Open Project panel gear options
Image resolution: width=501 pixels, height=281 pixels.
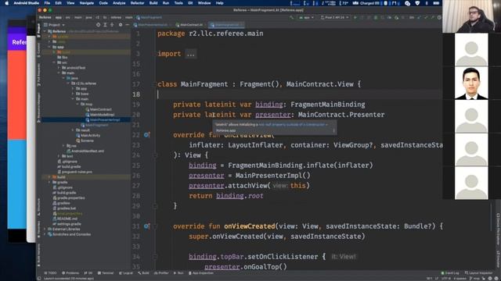pyautogui.click(x=121, y=25)
